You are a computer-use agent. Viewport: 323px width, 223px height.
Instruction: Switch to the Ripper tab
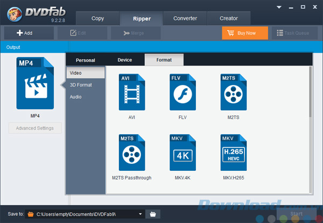142,18
